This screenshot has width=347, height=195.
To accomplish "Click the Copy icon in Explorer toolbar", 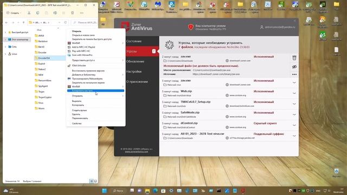I will [x=37, y=13].
